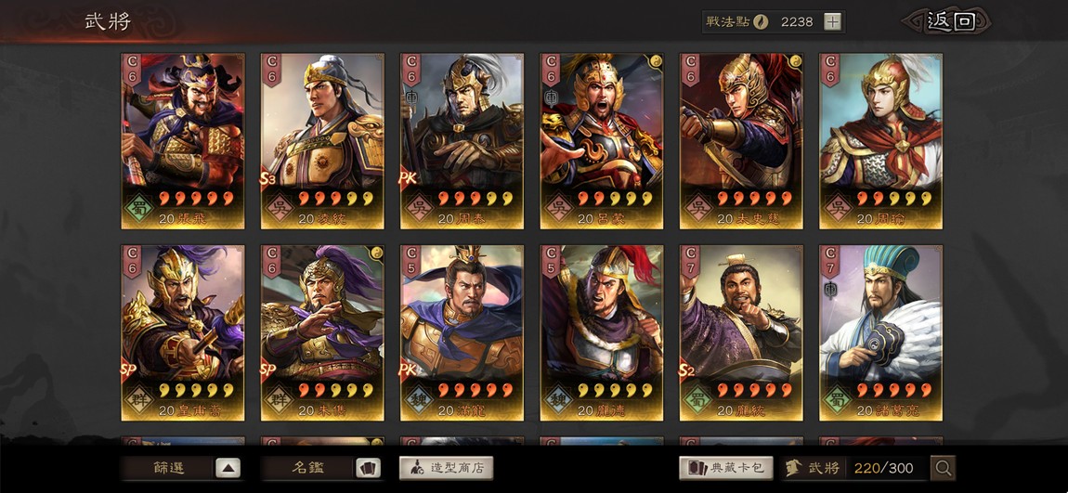Tap the PK badge on 滿寵's card
Image resolution: width=1068 pixels, height=493 pixels.
tap(408, 371)
